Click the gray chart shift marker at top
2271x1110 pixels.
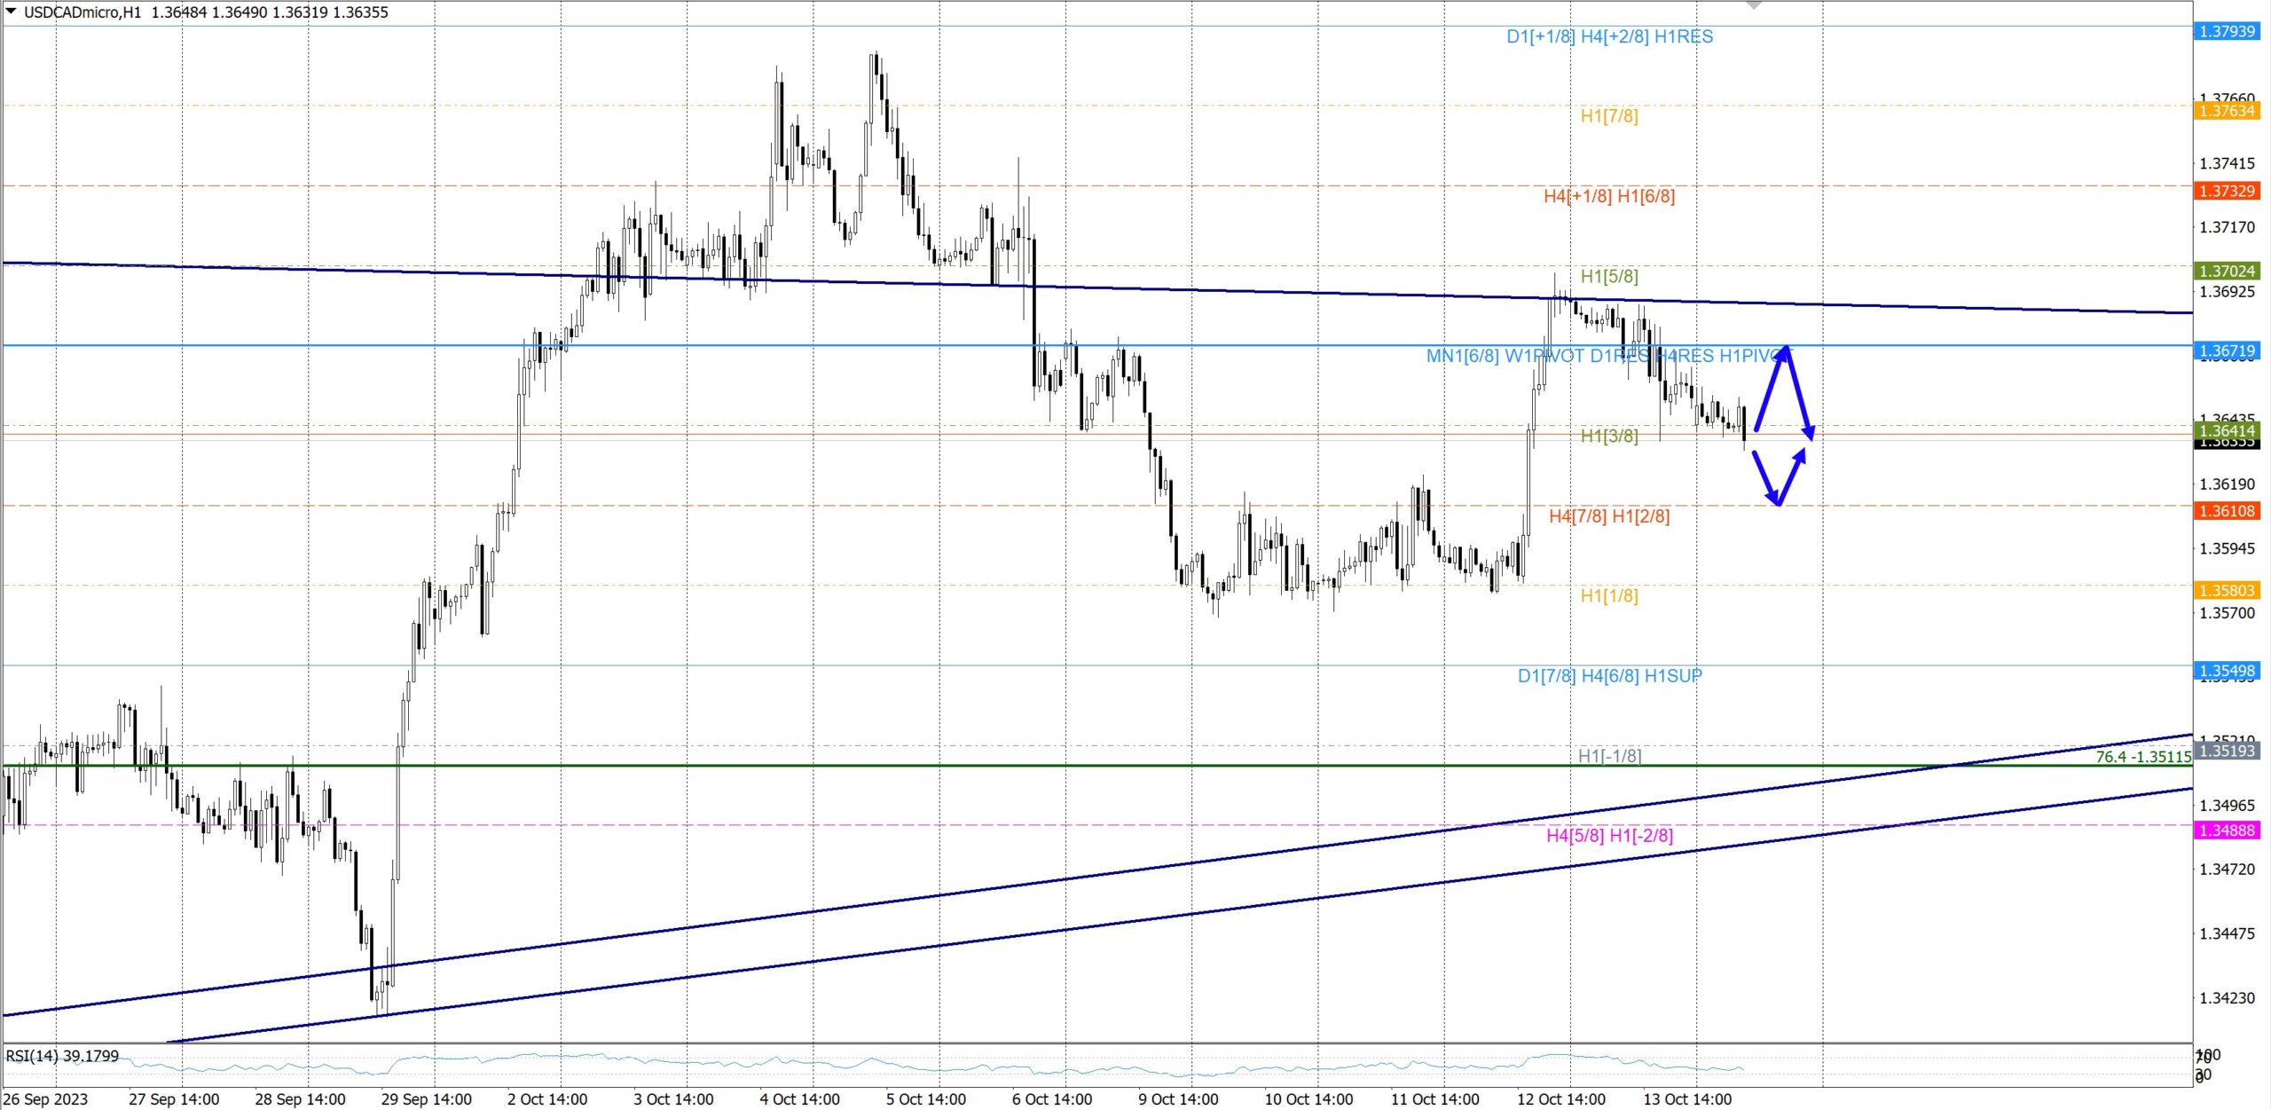coord(1753,5)
